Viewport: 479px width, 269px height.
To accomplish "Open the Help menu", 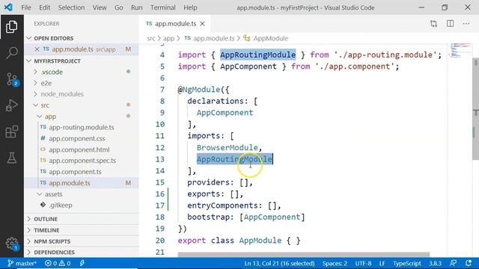I will tap(190, 7).
